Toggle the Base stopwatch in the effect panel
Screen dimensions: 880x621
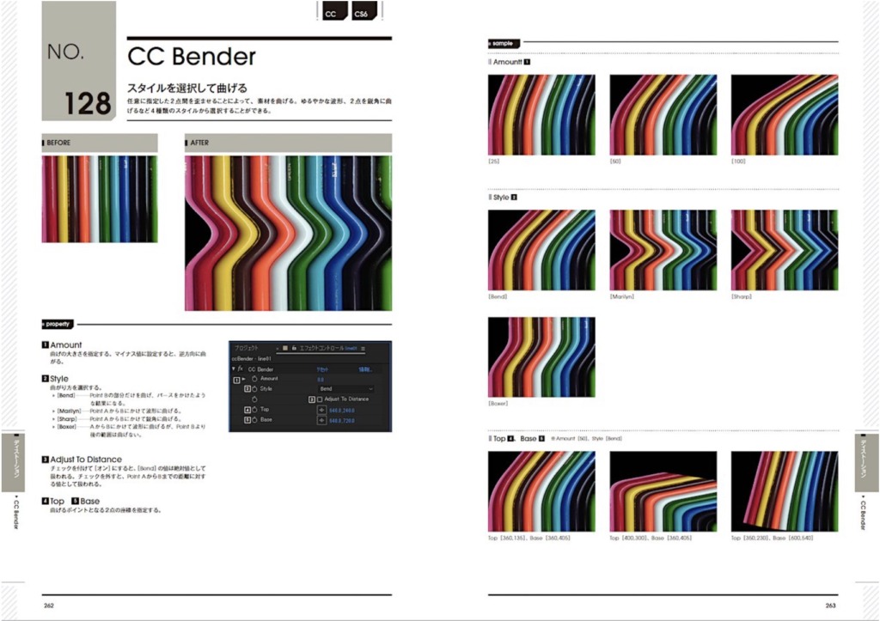pos(254,420)
